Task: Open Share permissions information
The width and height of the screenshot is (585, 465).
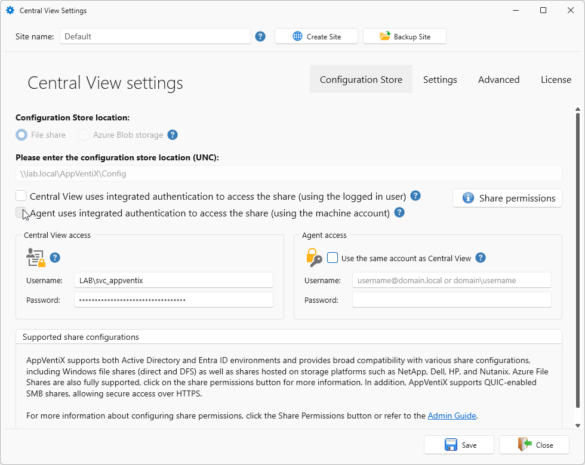Action: [507, 198]
